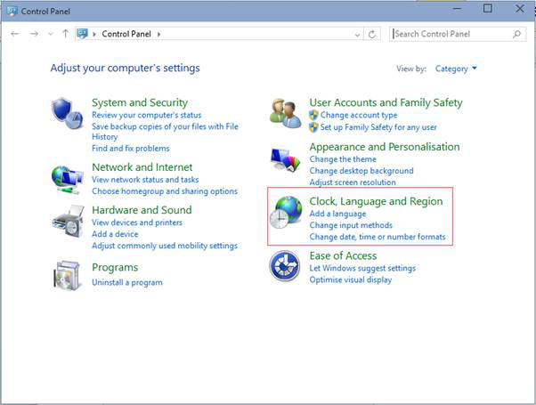Screen dimensions: 536x405
Task: Click the search magnifier icon
Action: (x=516, y=34)
